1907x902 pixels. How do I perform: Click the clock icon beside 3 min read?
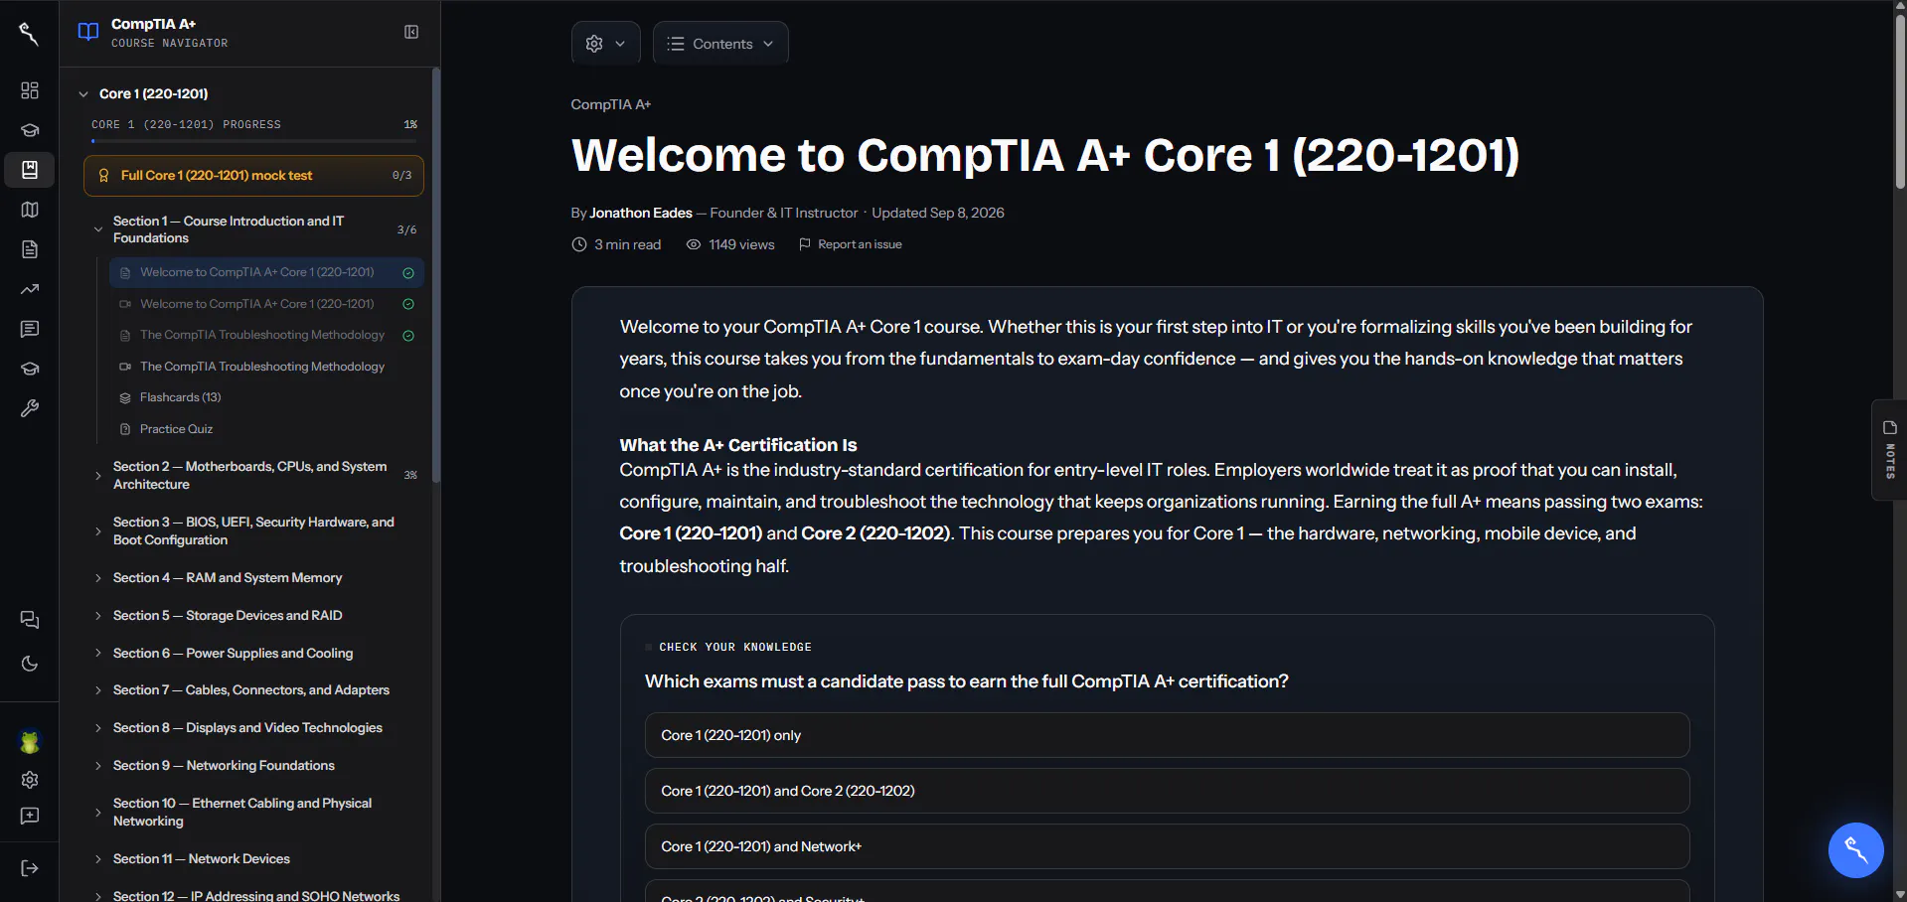579,244
